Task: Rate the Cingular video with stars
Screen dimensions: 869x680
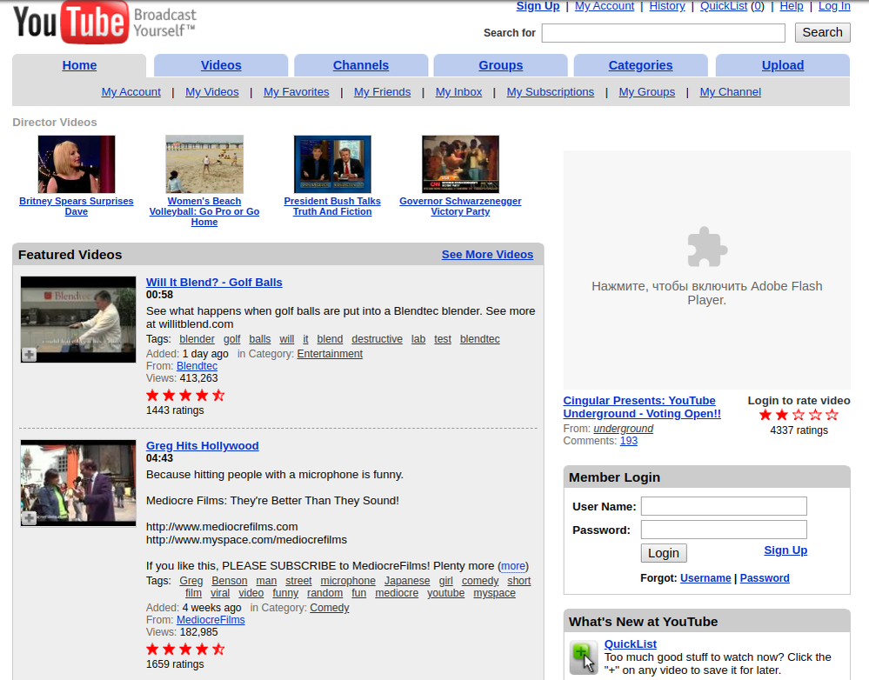Action: (799, 415)
